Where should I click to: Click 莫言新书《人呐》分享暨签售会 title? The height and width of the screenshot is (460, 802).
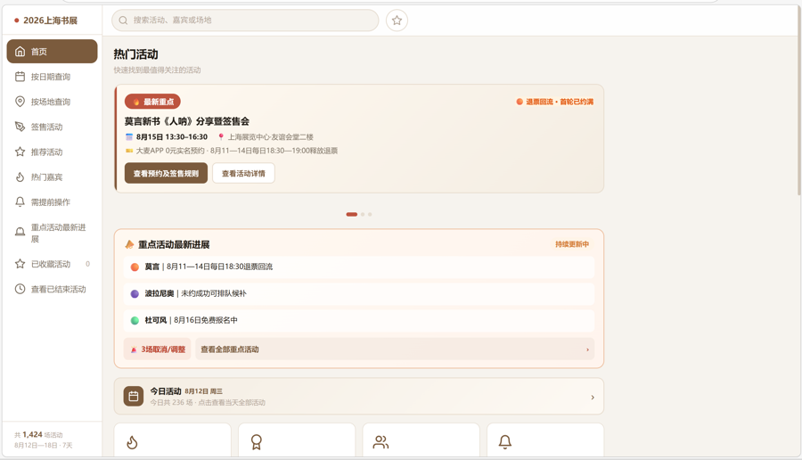[187, 121]
